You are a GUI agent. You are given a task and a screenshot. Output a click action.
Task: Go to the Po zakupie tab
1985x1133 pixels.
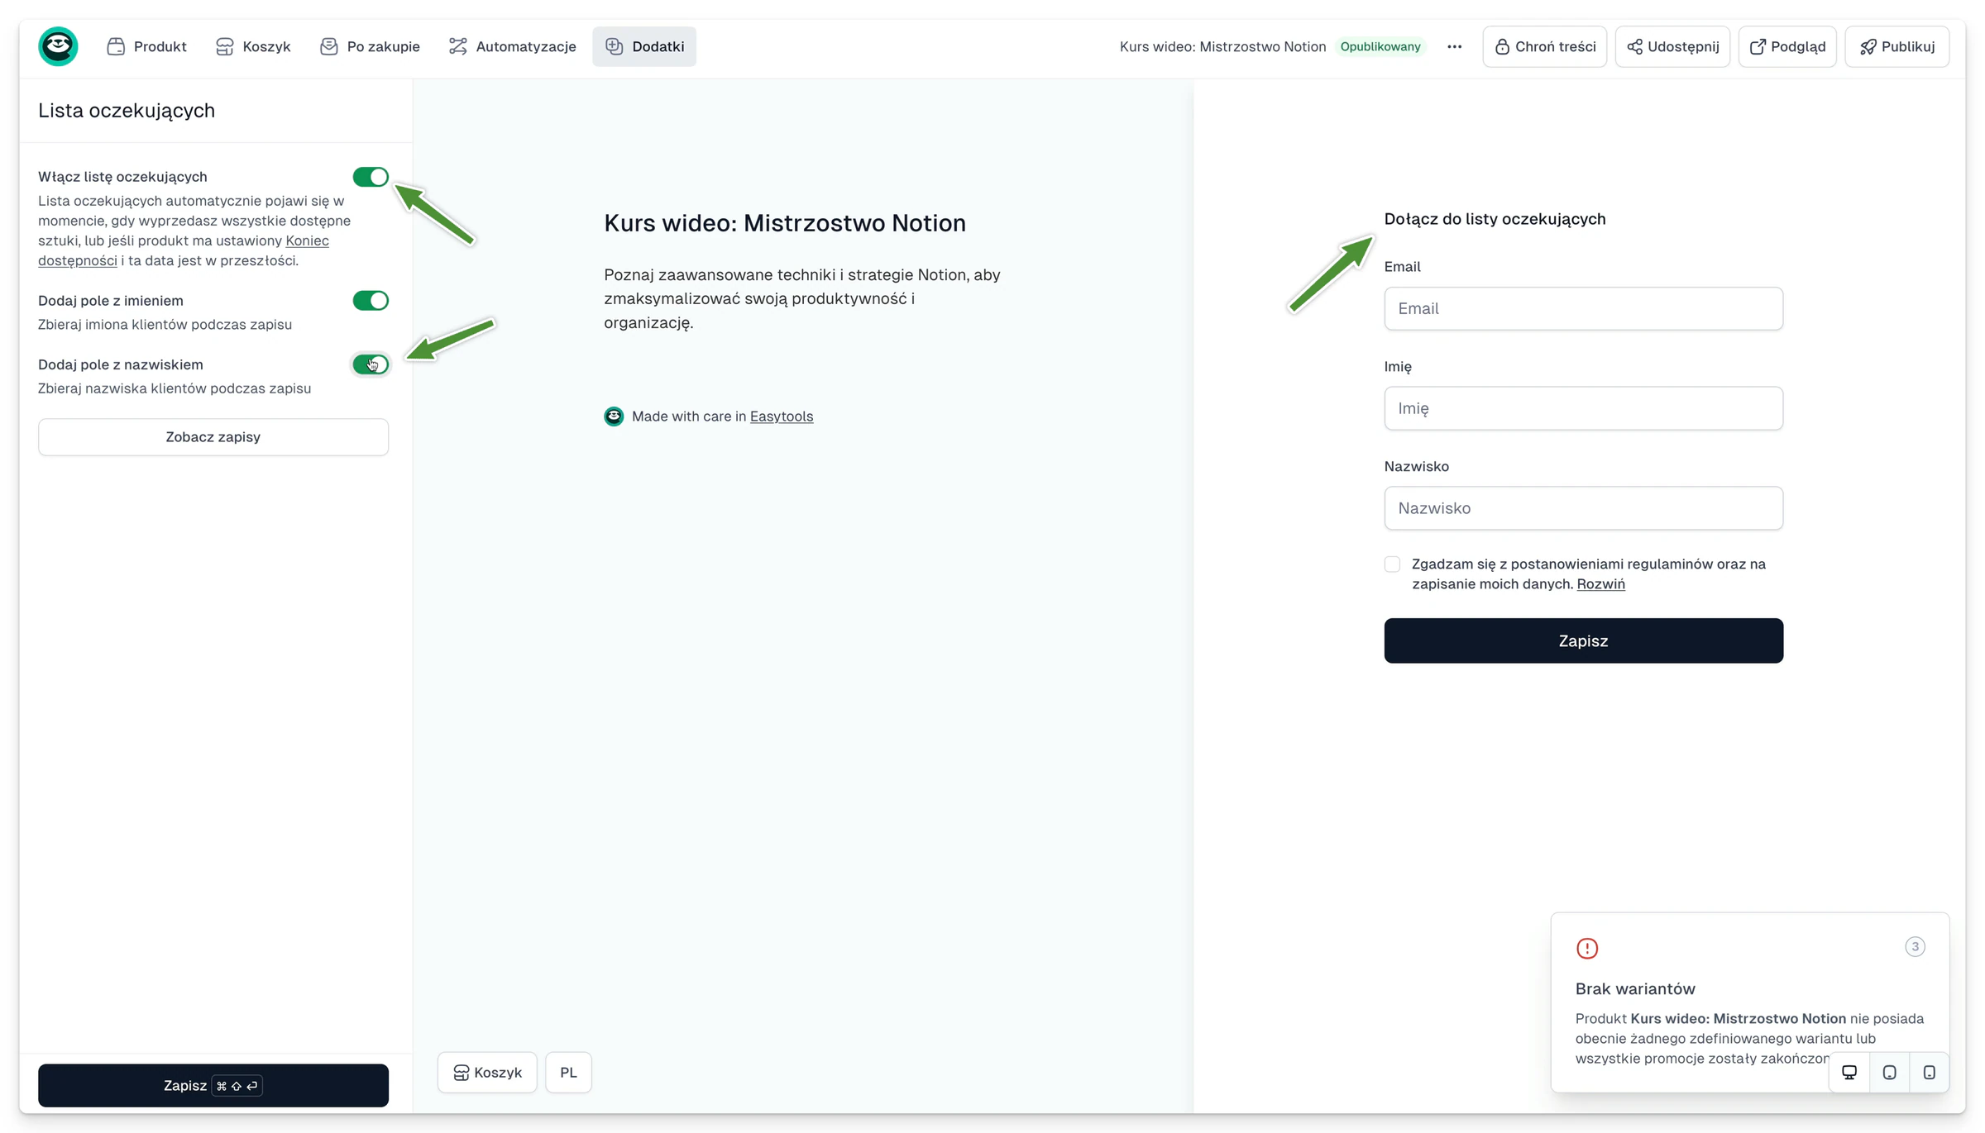point(370,46)
